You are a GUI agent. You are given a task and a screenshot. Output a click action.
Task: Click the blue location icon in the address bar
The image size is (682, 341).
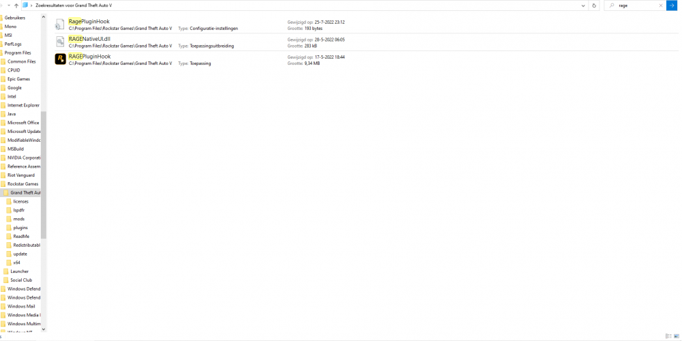click(x=25, y=5)
